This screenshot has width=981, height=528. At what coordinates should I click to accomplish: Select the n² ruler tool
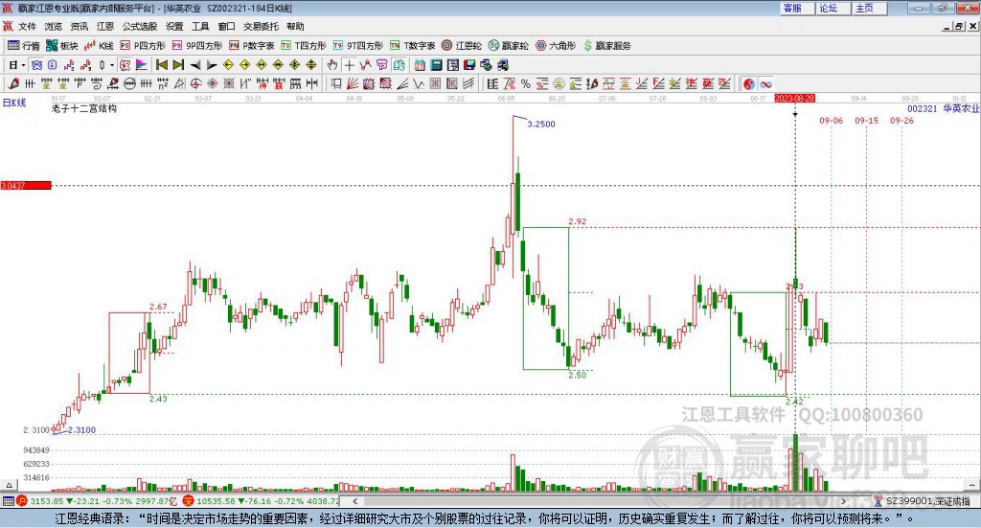(x=163, y=83)
